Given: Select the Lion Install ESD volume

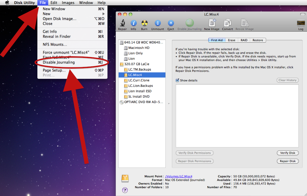Looking at the screenshot, I should pos(142,91).
